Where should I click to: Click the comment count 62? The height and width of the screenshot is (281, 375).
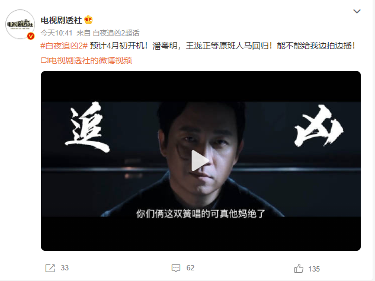pyautogui.click(x=190, y=268)
